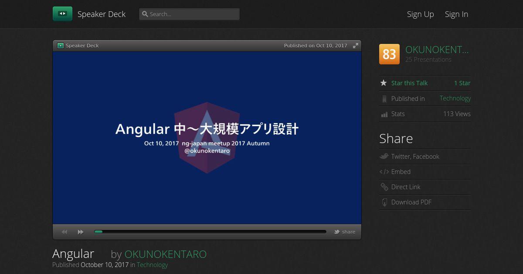Click the Angular slide in the player
523x274 pixels.
point(207,138)
